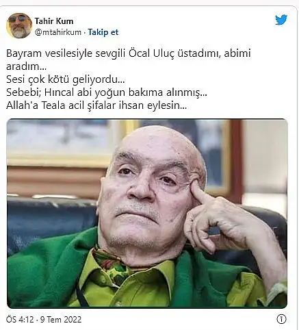Open the embedded photo of the elderly man
Image resolution: width=299 pixels, height=330 pixels.
click(147, 214)
